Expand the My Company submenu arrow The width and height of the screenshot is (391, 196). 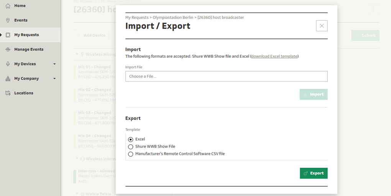(54, 78)
